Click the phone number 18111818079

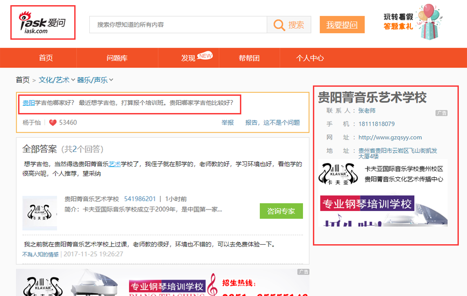pyautogui.click(x=377, y=124)
